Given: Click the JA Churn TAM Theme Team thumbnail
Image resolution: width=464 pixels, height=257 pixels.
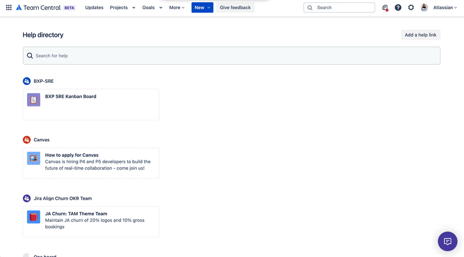Looking at the screenshot, I should [x=34, y=217].
